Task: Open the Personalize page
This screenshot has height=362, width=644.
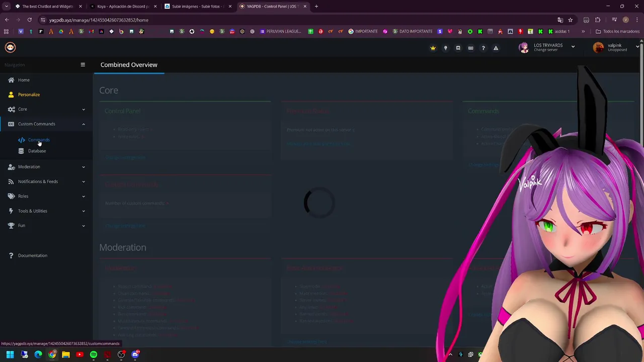Action: point(29,95)
